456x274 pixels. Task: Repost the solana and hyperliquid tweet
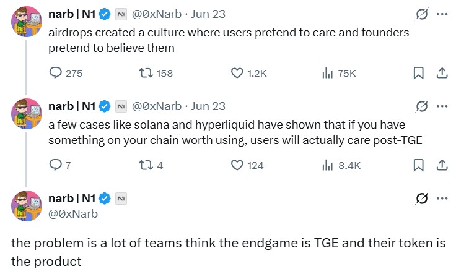pos(144,165)
